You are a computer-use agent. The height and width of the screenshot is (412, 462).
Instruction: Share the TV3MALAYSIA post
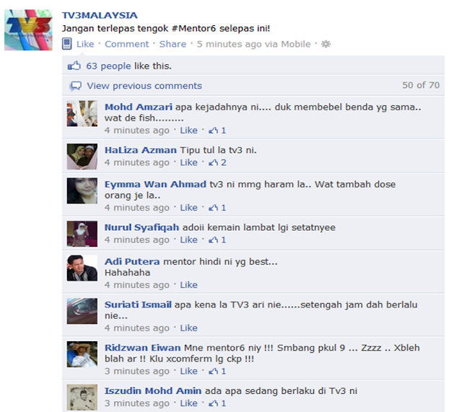coord(173,44)
